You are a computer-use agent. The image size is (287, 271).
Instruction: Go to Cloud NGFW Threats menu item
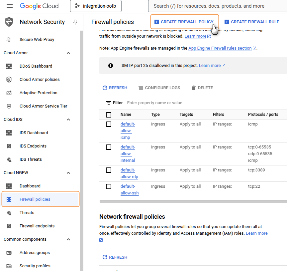(x=27, y=213)
